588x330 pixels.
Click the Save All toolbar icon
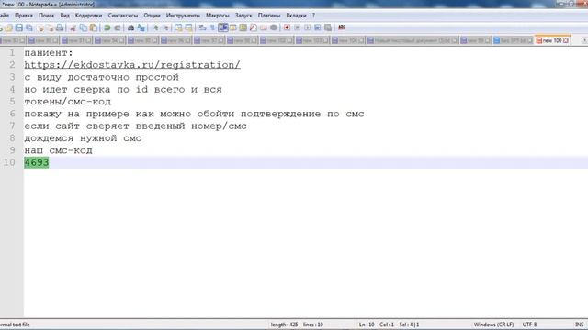[28, 27]
